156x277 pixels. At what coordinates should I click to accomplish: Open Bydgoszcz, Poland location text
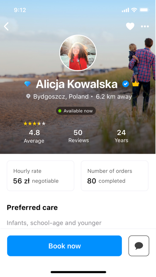pyautogui.click(x=61, y=96)
